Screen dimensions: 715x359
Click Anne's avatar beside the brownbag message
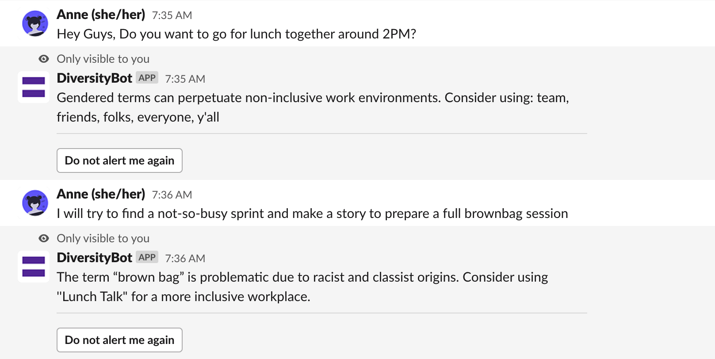click(35, 203)
